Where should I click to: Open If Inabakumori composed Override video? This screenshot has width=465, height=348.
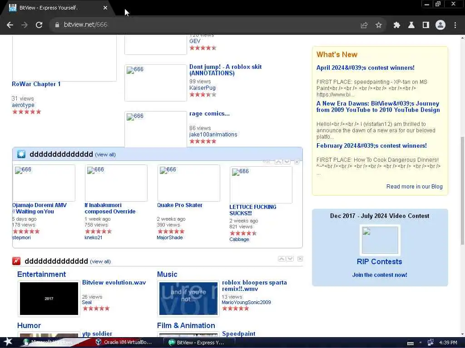pyautogui.click(x=110, y=208)
